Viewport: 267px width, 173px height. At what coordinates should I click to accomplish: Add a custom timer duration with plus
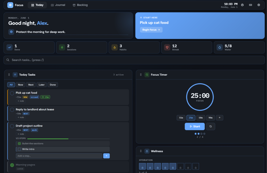coord(219,118)
